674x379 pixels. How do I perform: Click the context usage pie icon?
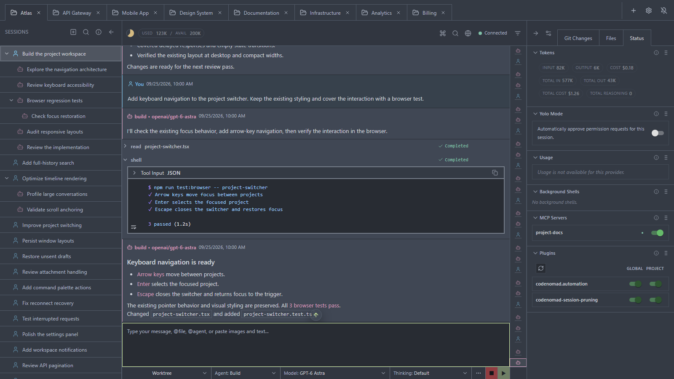(x=130, y=33)
